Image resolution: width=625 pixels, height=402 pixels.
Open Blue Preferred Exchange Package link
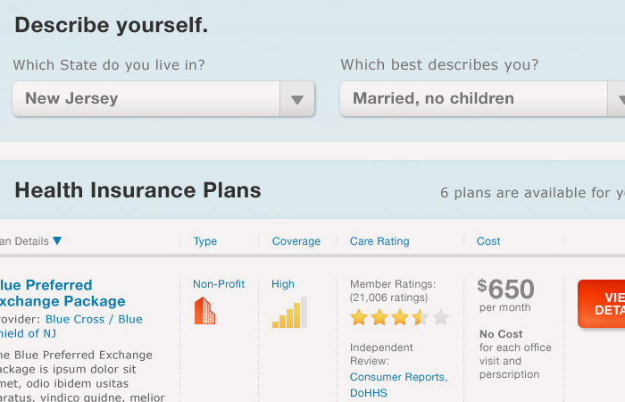click(x=62, y=293)
